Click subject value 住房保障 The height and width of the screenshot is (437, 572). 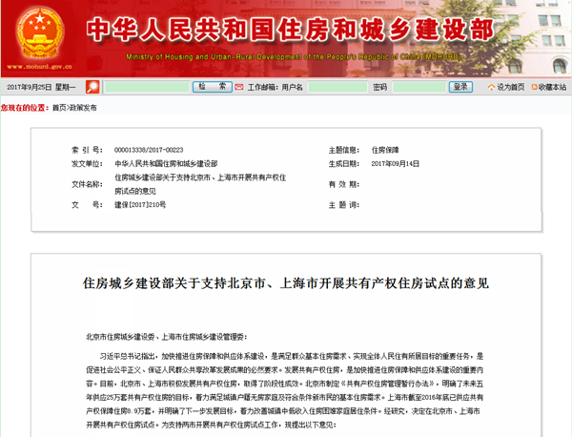point(385,150)
